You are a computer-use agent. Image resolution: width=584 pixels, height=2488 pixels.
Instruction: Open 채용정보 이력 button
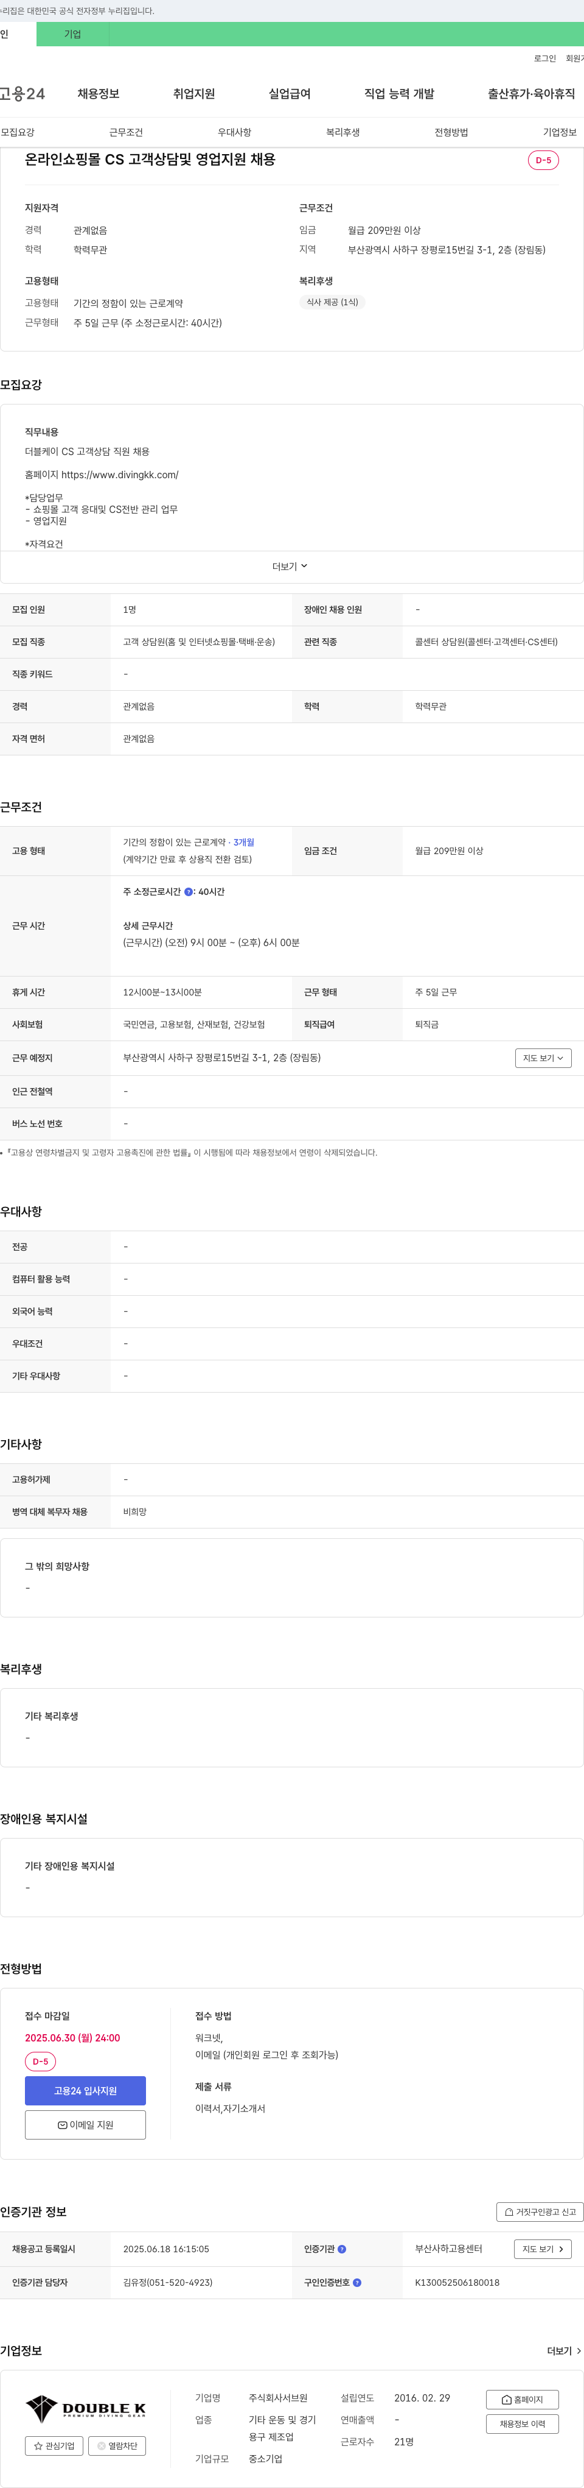523,2424
